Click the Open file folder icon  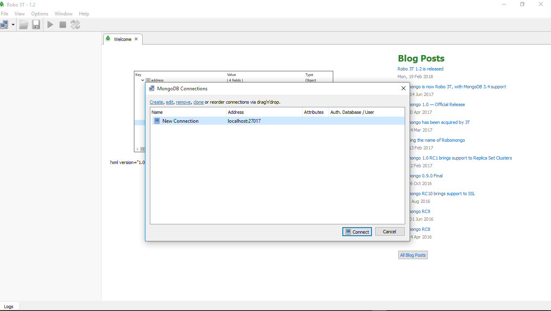click(23, 25)
